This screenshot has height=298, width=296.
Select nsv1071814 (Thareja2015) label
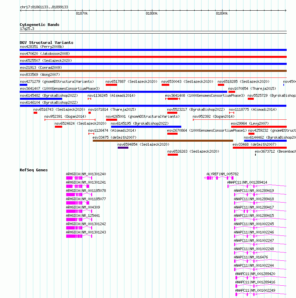(x=112, y=110)
